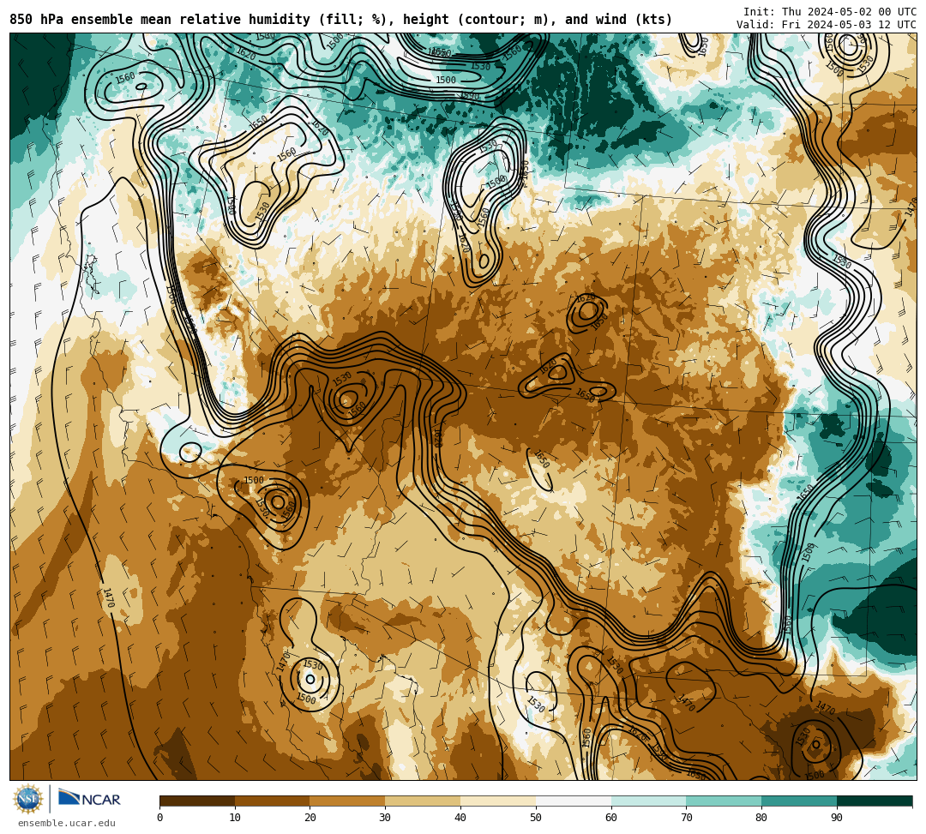This screenshot has height=834, width=926.
Task: Pick the 80–90 medium teal colorbar segment
Action: click(x=799, y=801)
